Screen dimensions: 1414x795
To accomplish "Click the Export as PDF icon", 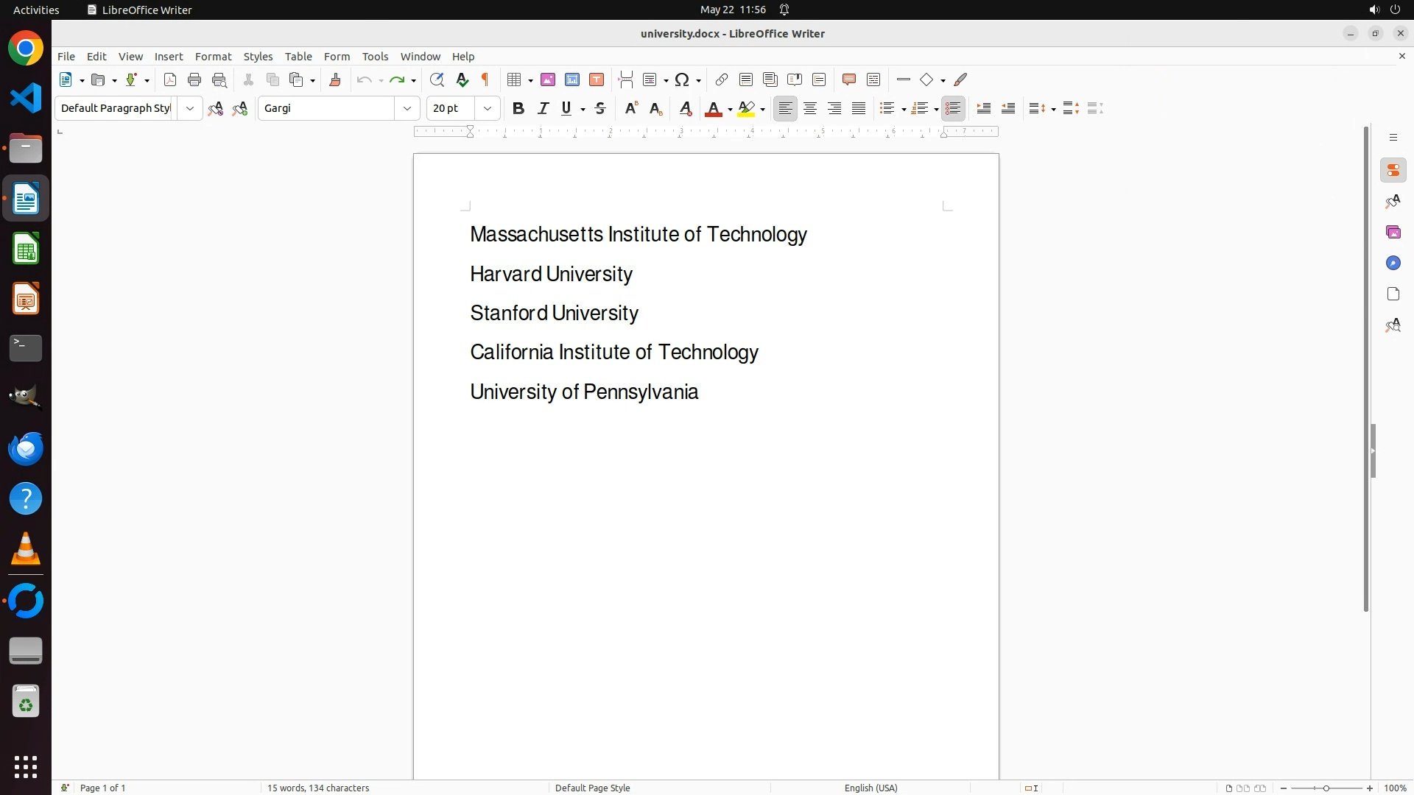I will [170, 80].
